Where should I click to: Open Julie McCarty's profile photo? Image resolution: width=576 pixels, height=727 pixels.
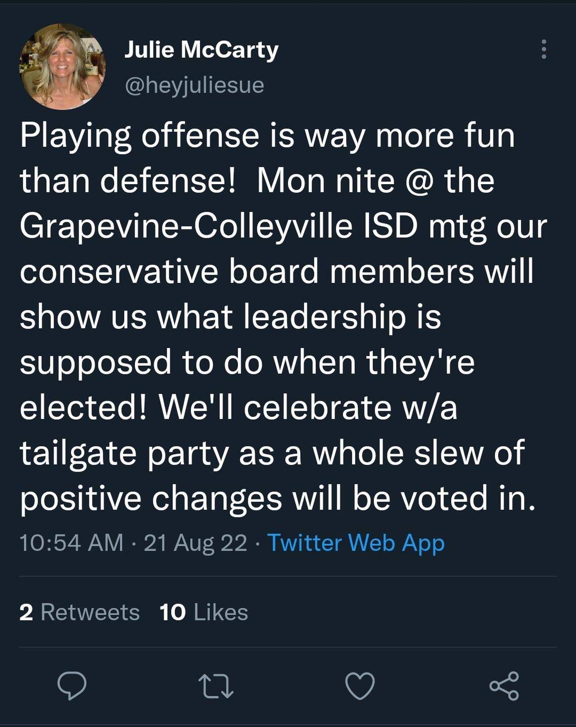pos(63,66)
